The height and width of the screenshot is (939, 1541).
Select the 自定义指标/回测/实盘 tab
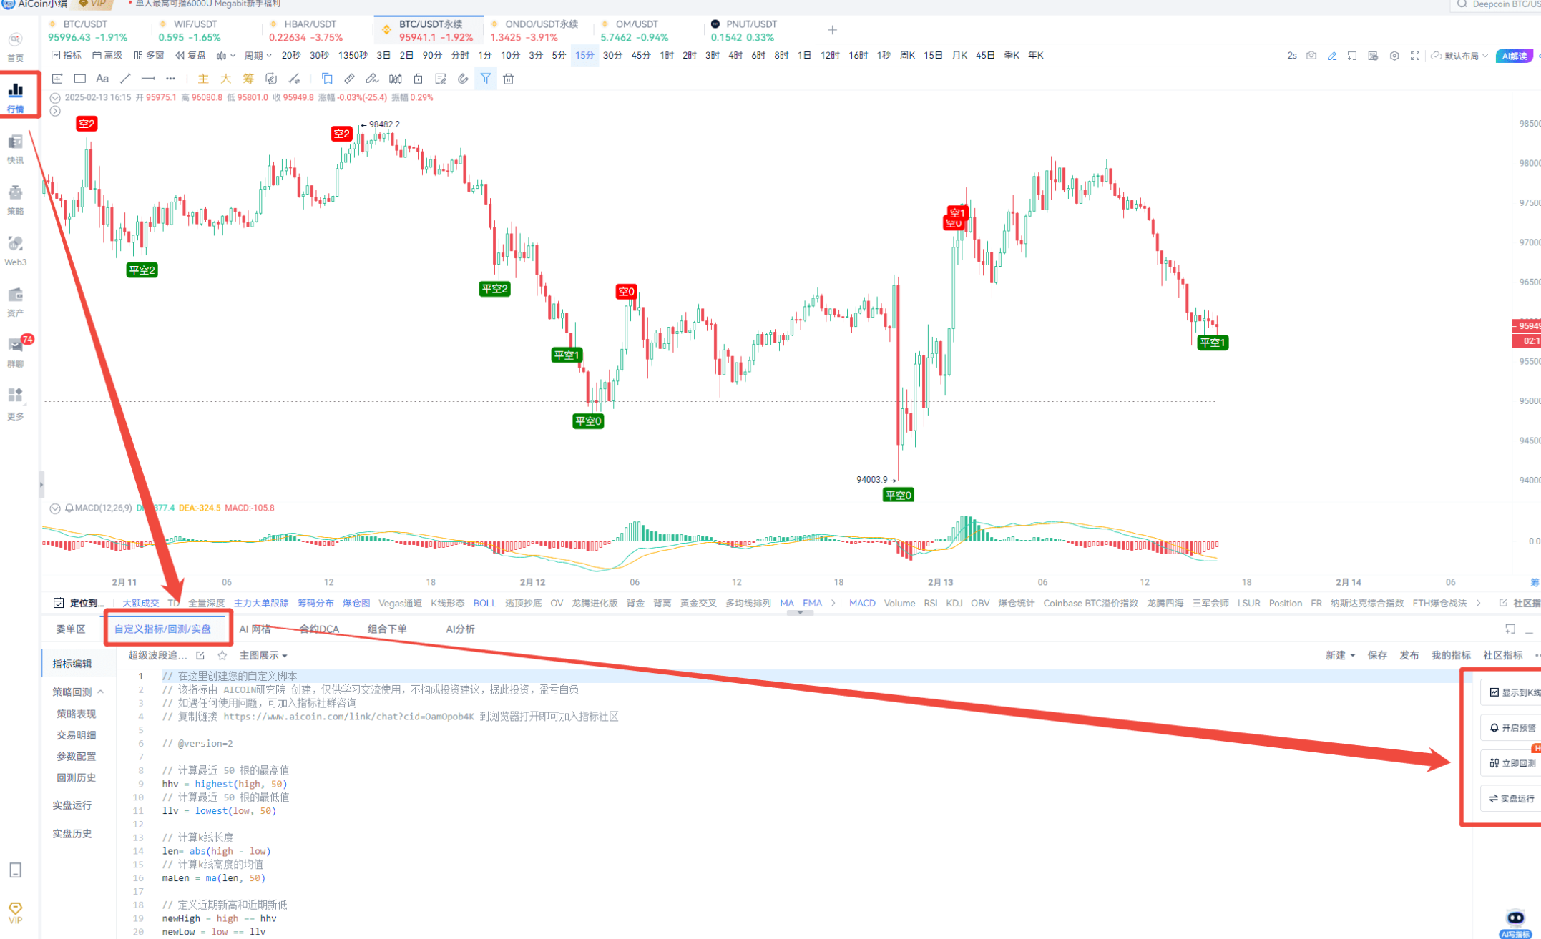pos(163,629)
